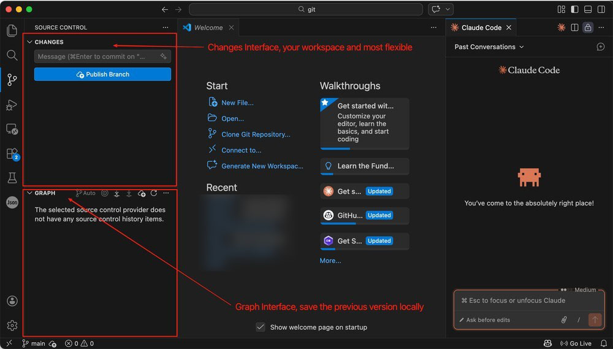The height and width of the screenshot is (349, 613).
Task: Open the Extensions view with badge
Action: point(12,153)
